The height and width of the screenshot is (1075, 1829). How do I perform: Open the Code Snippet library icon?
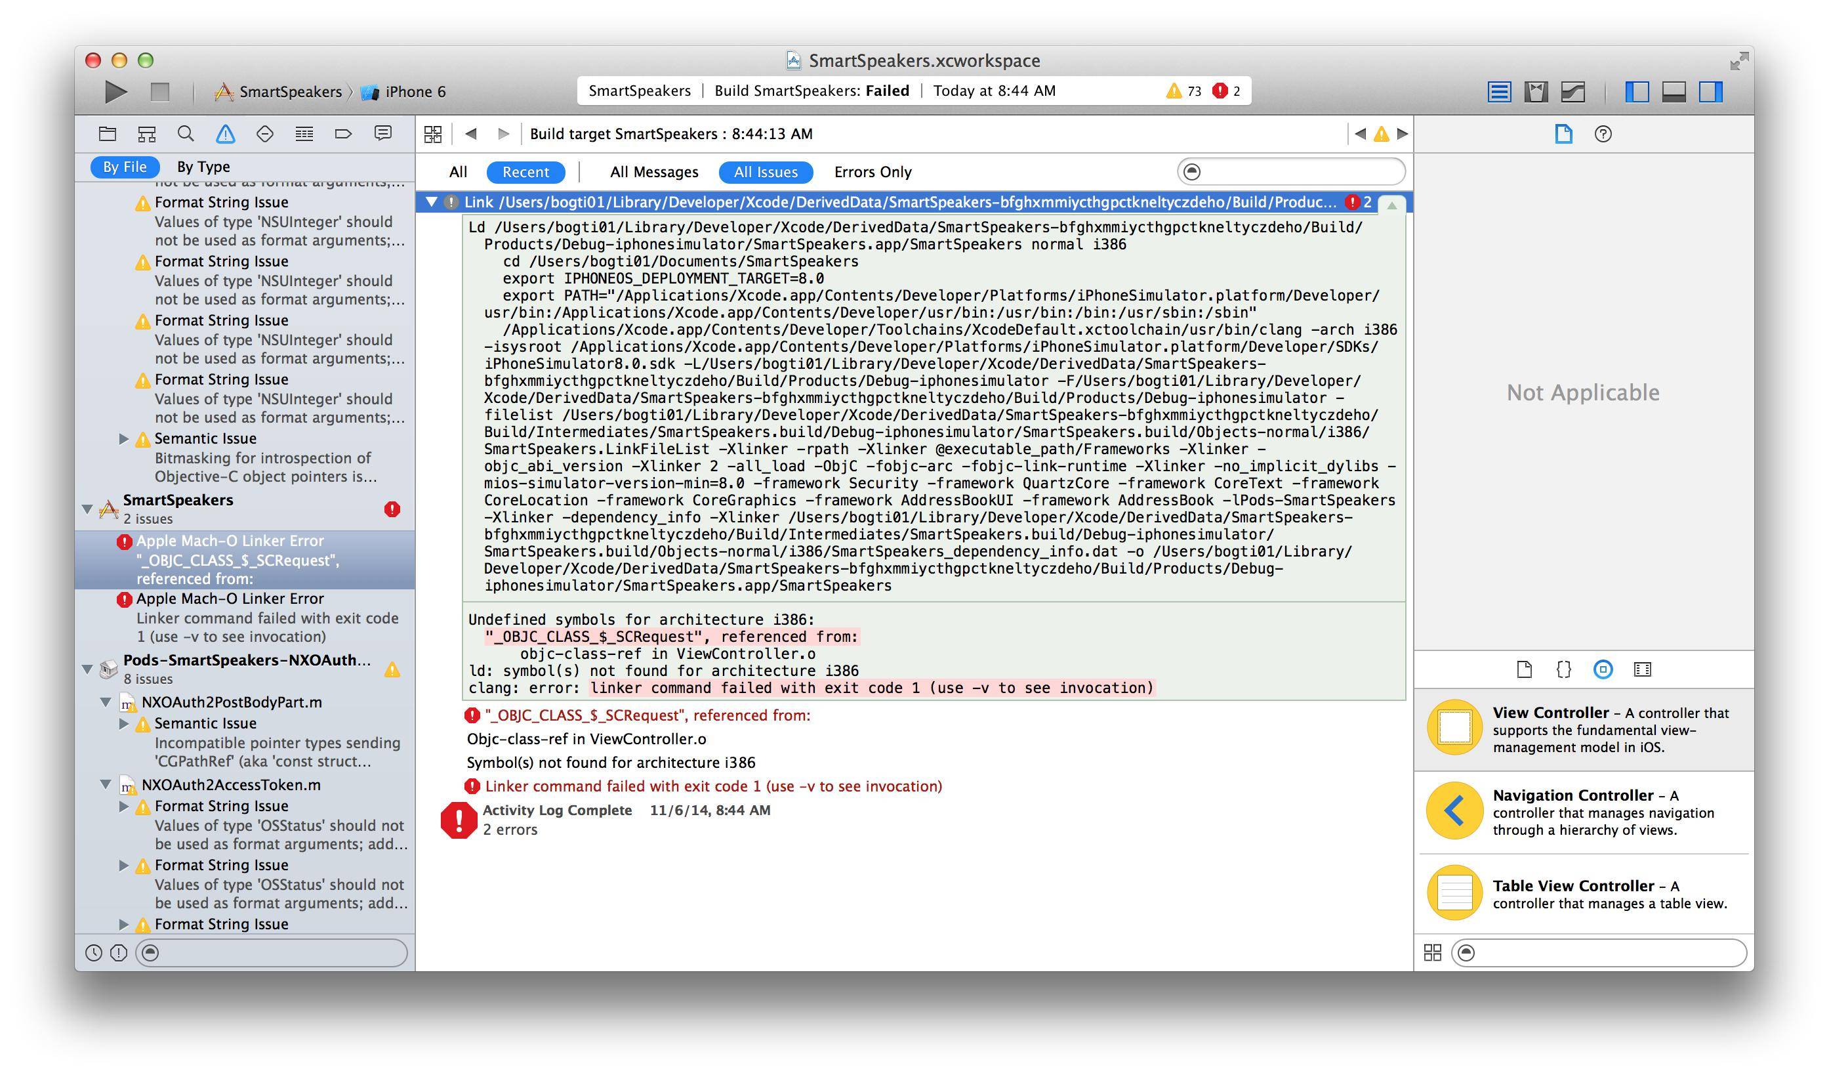click(1563, 669)
